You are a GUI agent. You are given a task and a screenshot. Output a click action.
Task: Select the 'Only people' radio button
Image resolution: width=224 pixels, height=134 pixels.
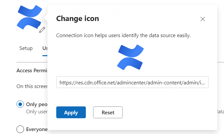point(20,104)
